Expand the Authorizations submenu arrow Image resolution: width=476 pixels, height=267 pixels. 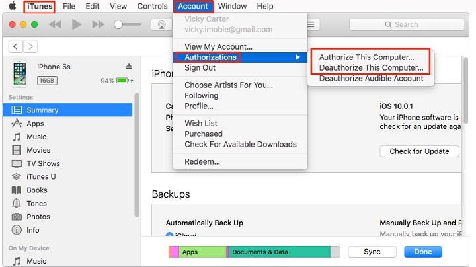[x=297, y=57]
